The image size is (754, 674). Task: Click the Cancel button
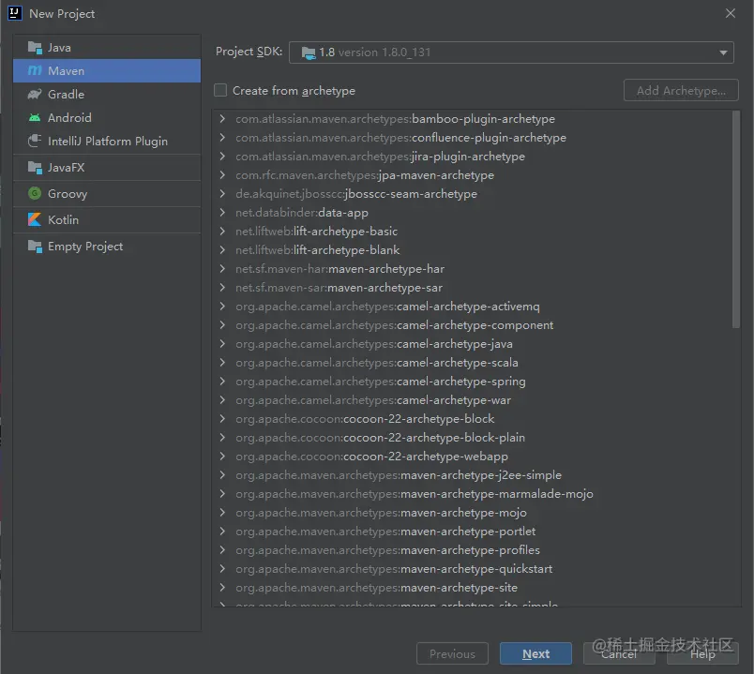[619, 653]
